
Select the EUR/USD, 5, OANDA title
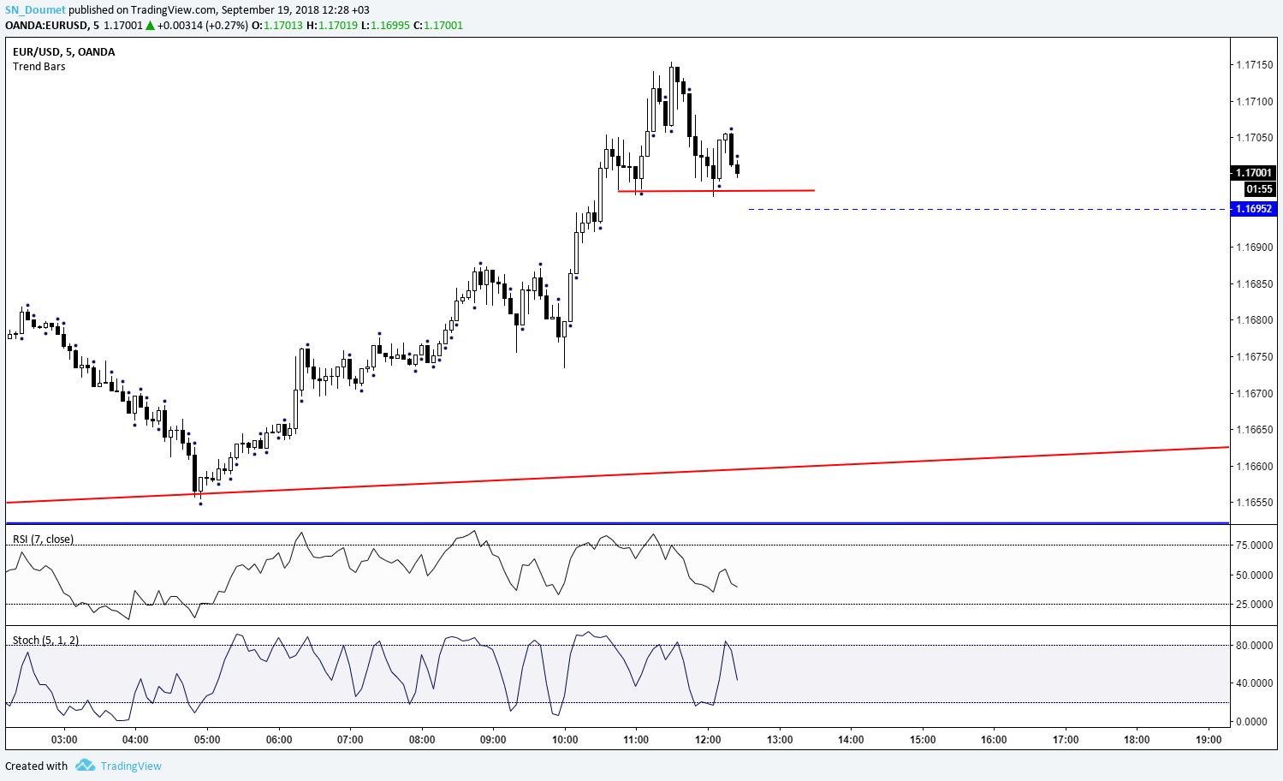click(64, 51)
